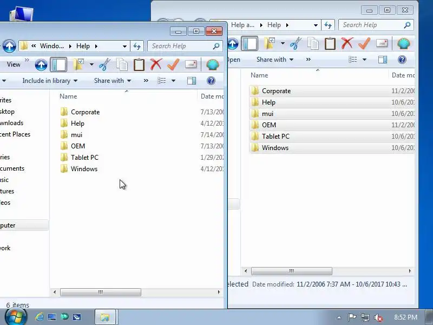Click the Copy pages icon in back window
Screen dimensions: 433x325
coord(313,43)
